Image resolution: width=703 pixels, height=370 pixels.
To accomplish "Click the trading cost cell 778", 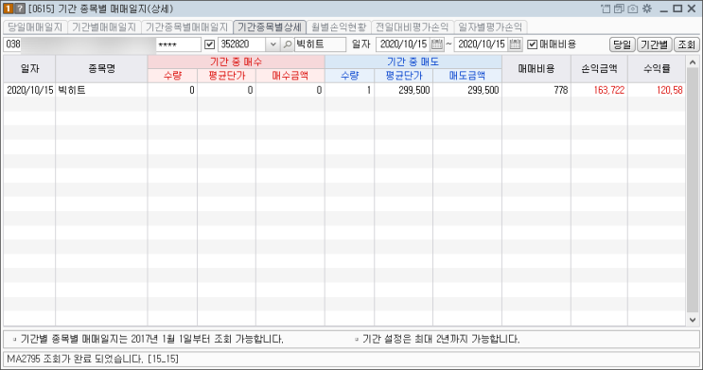I will pos(536,90).
